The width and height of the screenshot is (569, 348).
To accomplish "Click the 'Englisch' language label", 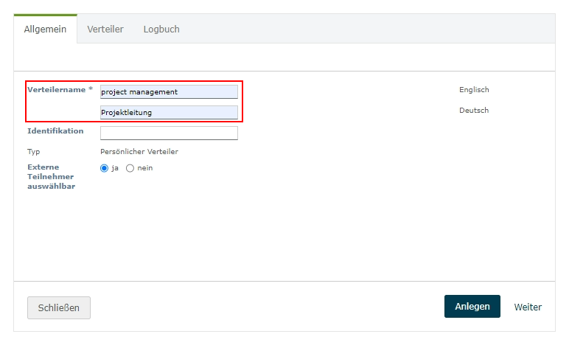I will point(474,90).
